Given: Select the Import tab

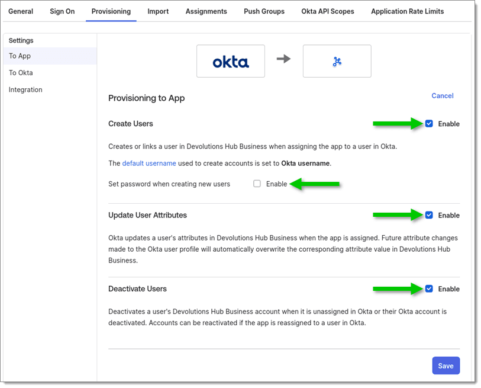Looking at the screenshot, I should click(158, 11).
